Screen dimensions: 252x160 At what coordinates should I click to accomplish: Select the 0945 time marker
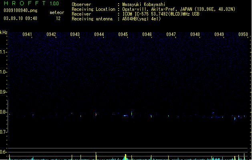tap(123, 34)
